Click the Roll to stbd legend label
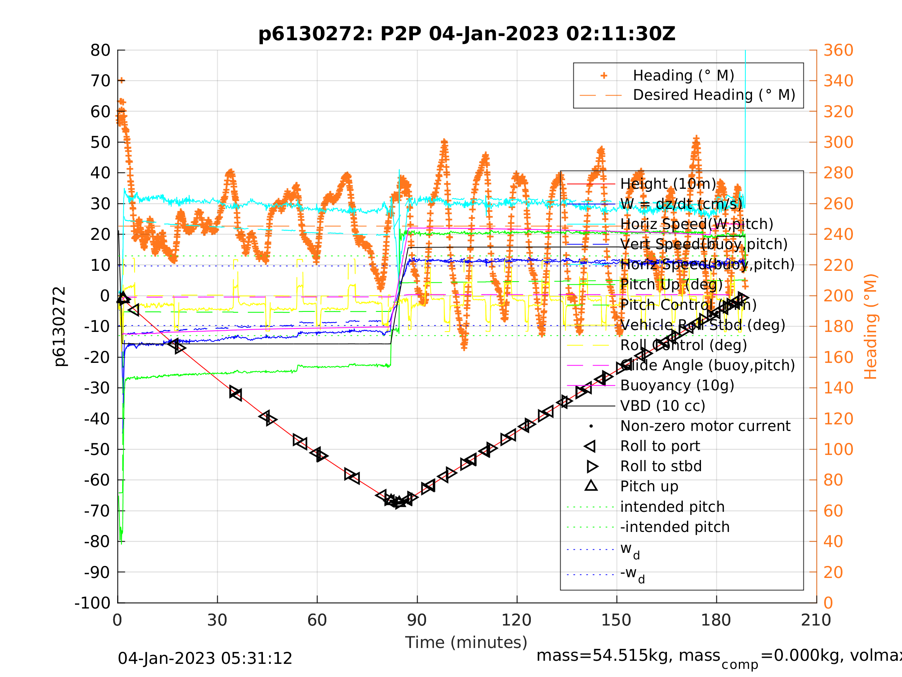Viewport: 902px width, 677px height. click(661, 466)
